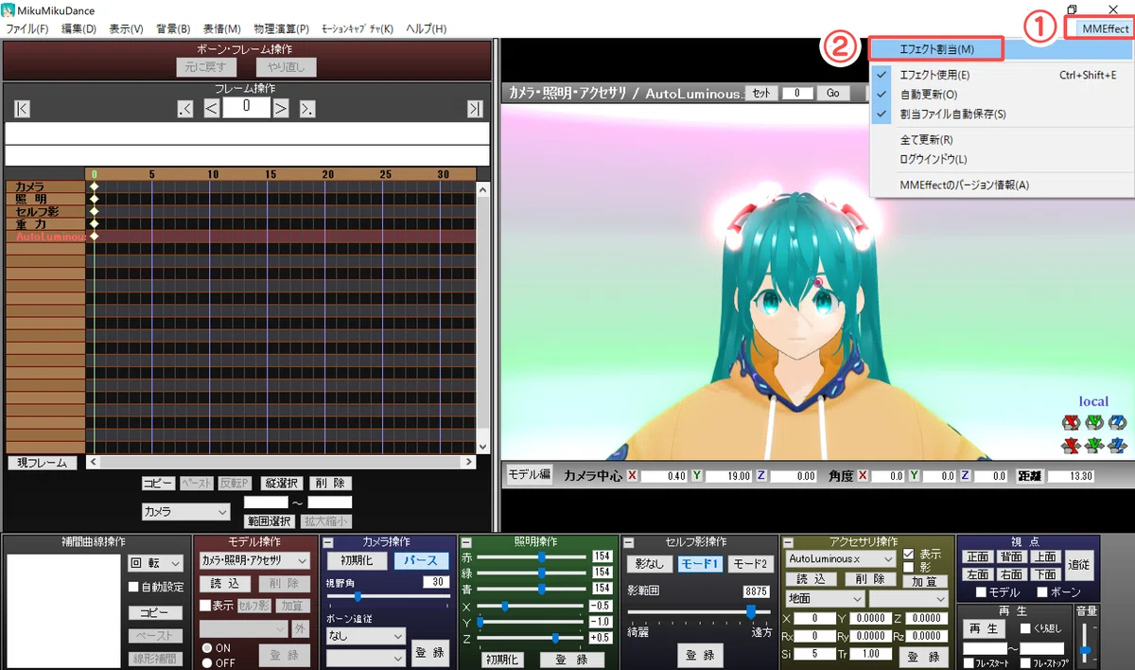Image resolution: width=1135 pixels, height=670 pixels.
Task: Choose エフェクト割当(M) from MMEffect menu
Action: [935, 48]
